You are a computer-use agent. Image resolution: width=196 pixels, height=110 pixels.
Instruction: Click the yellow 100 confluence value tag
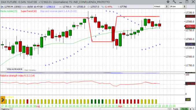[x=188, y=100]
